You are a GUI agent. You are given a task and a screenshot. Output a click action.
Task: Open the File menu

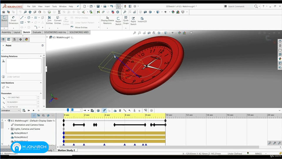pos(28,6)
